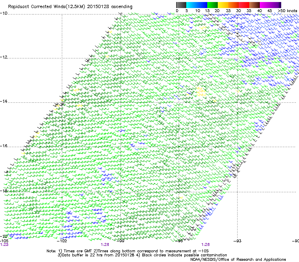The height and width of the screenshot is (262, 299).
Task: Click the 'Rapidscat Corrected Winds(12.5KM)' title text
Action: coord(46,7)
